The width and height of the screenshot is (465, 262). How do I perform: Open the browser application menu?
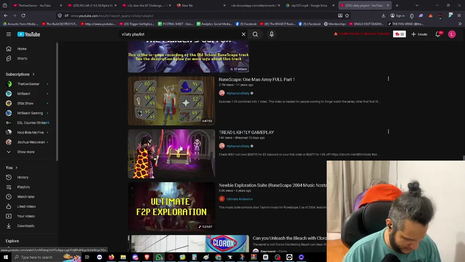pyautogui.click(x=460, y=16)
